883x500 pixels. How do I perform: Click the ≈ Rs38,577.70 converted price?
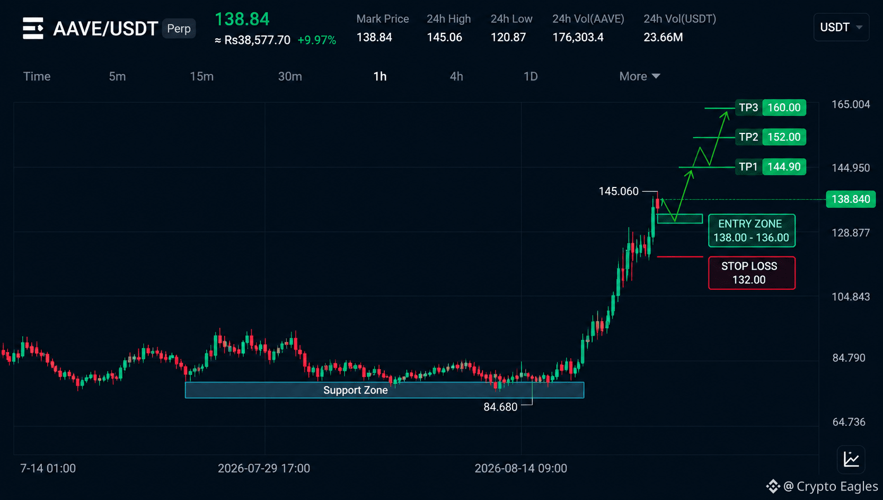coord(253,40)
